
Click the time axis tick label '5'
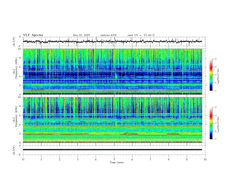coord(114,159)
